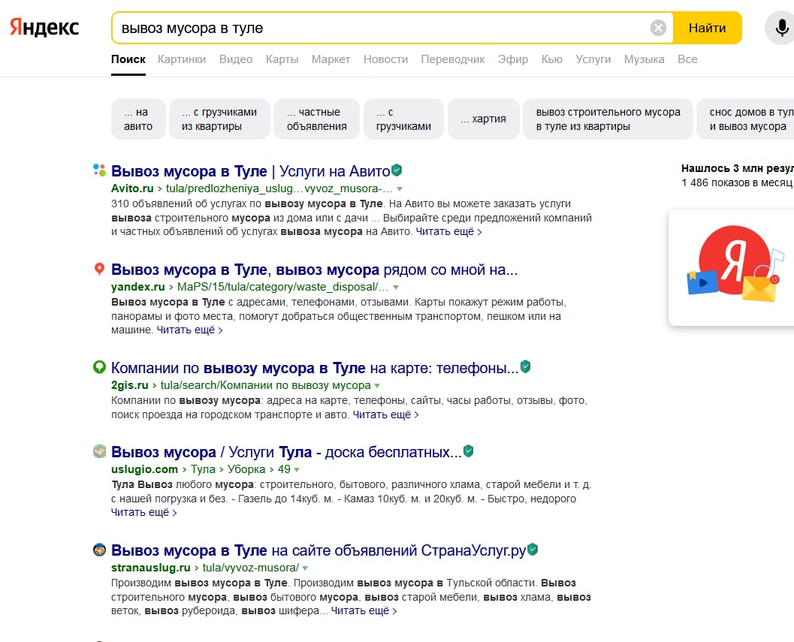This screenshot has width=794, height=642.
Task: Open the Новости tab
Action: (385, 59)
